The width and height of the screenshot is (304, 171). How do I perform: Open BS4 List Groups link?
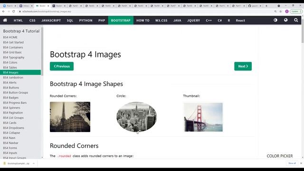pyautogui.click(x=13, y=118)
